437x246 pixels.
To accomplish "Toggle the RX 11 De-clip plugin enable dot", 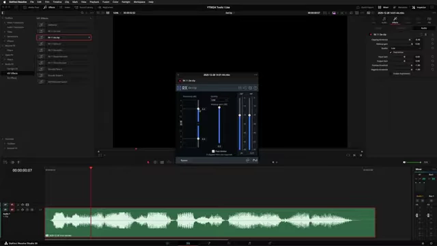I will [x=180, y=81].
